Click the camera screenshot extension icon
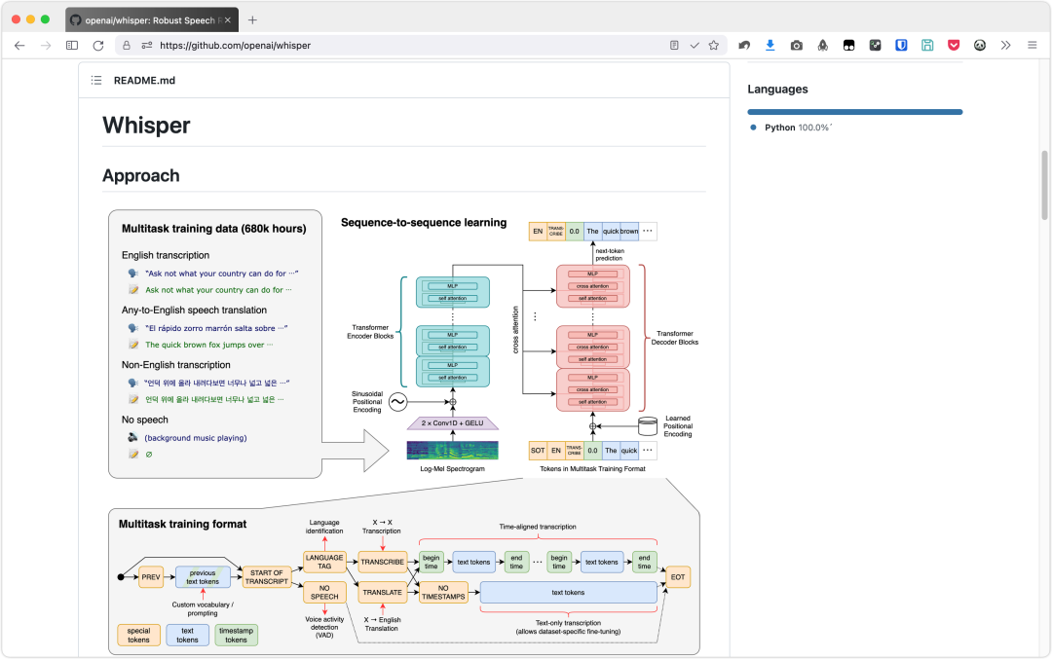 pos(797,45)
